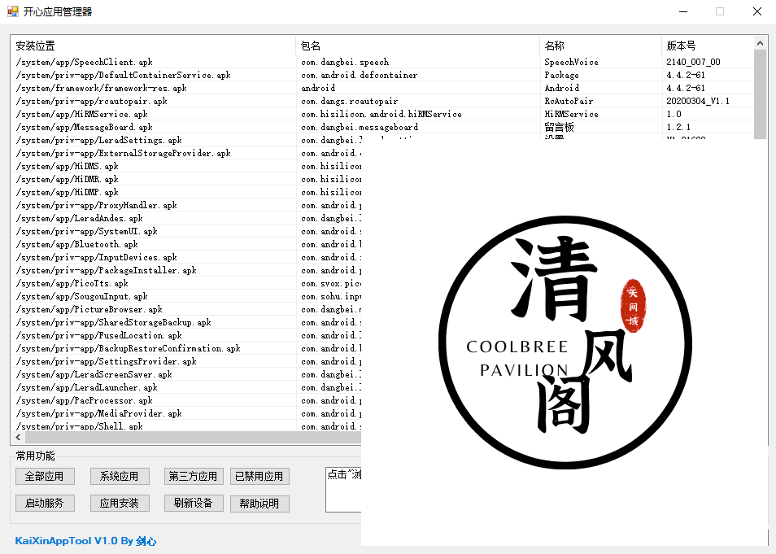Click version 1.2.1 of 留言板
This screenshot has height=554, width=776.
[x=678, y=127]
